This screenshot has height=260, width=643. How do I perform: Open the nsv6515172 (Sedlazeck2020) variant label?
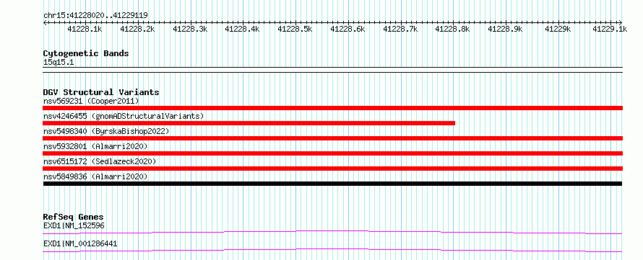pyautogui.click(x=100, y=161)
